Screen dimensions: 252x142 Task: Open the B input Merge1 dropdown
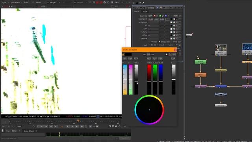[81, 2]
